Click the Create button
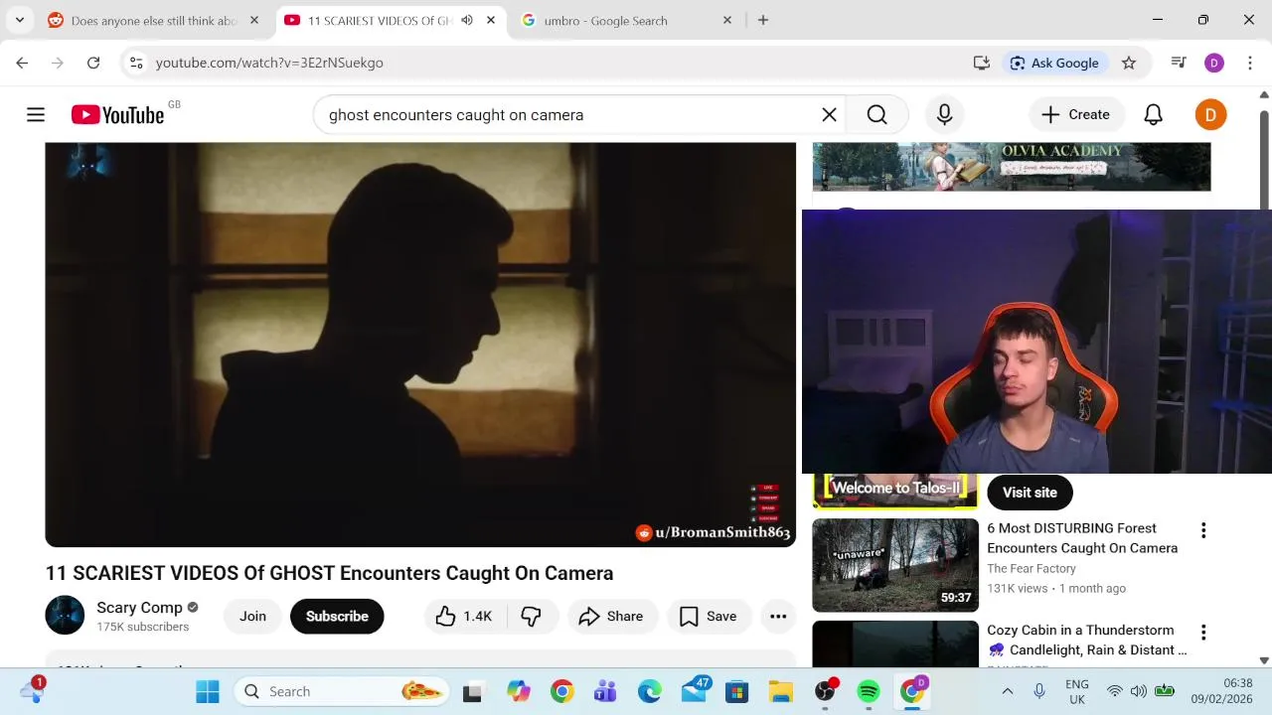The image size is (1272, 715). click(1076, 115)
